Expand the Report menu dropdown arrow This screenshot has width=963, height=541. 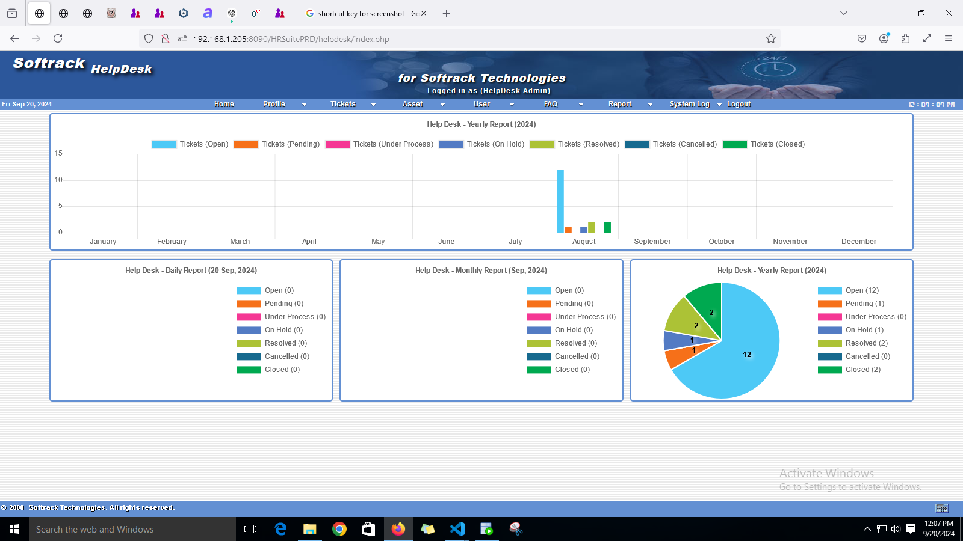coord(650,105)
